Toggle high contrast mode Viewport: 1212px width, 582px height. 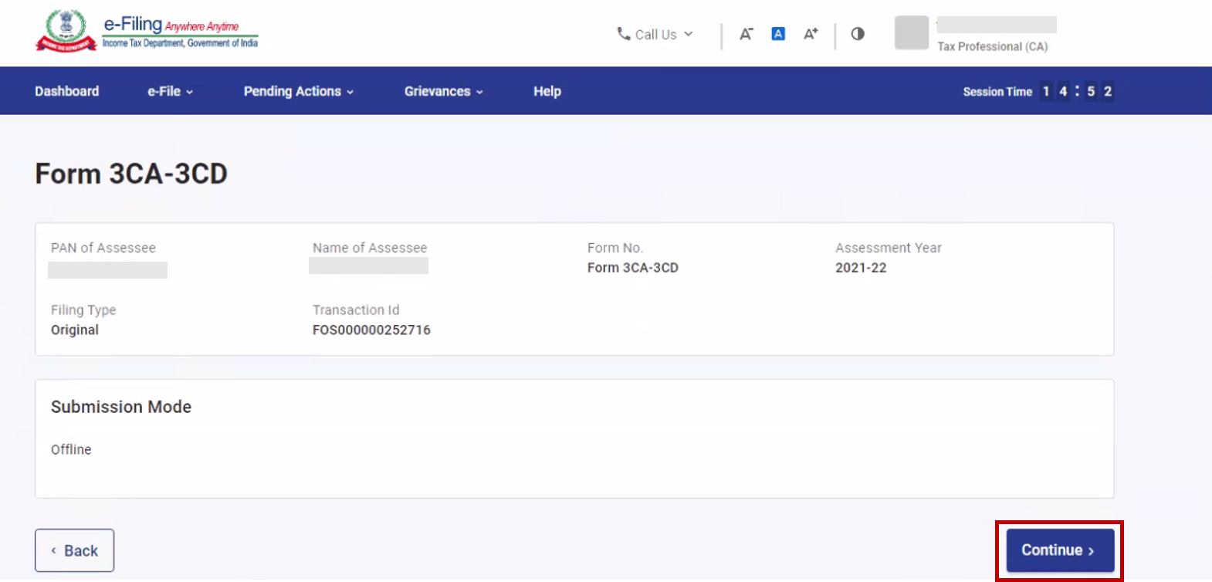click(858, 34)
